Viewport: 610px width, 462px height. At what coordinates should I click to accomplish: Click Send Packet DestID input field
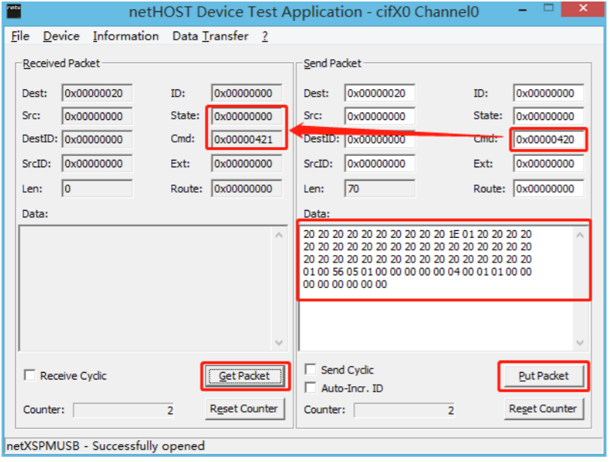click(x=380, y=139)
